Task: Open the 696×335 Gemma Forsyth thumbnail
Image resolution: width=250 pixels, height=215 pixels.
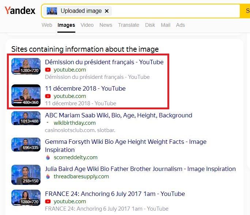Action: click(x=26, y=145)
